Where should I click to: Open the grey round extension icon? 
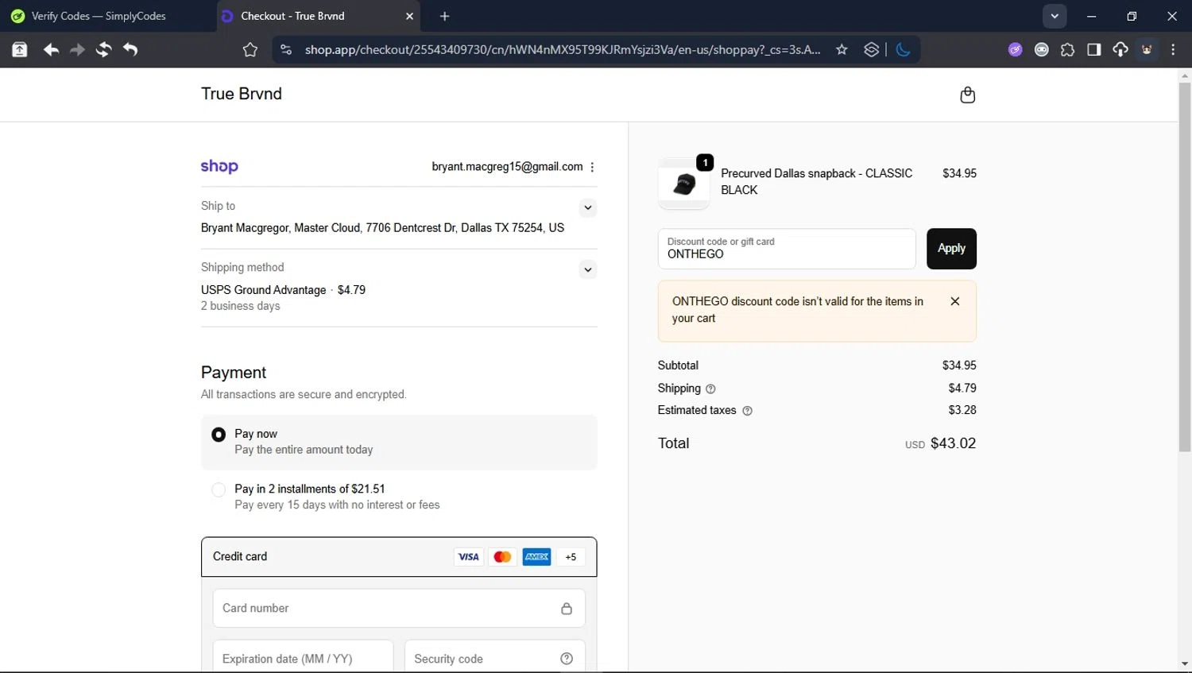pos(1041,49)
